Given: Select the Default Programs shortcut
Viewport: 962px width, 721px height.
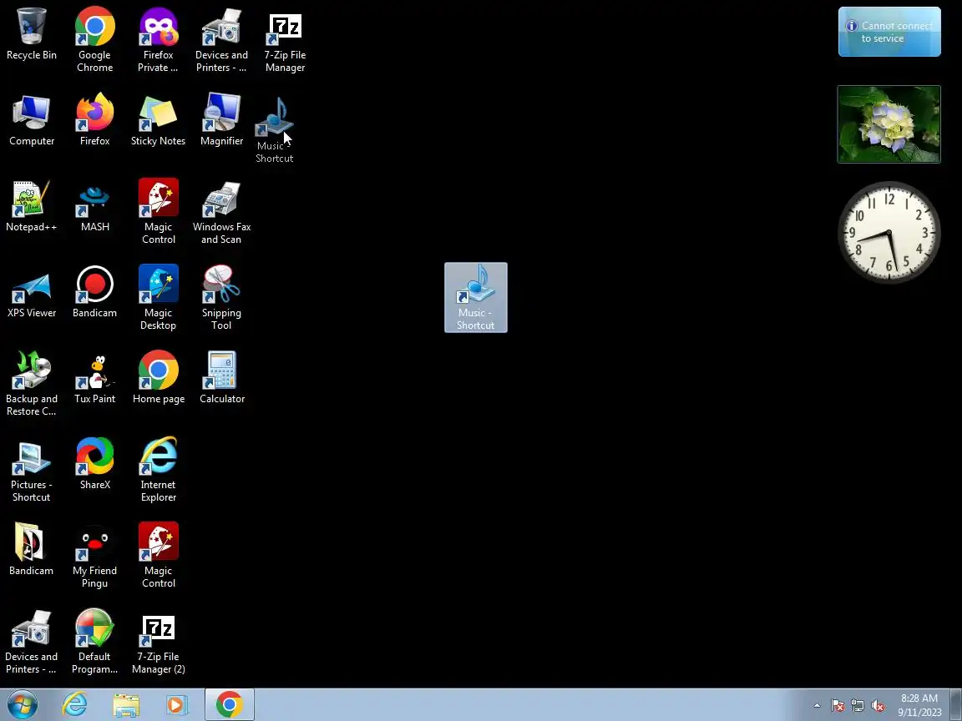Looking at the screenshot, I should [94, 641].
